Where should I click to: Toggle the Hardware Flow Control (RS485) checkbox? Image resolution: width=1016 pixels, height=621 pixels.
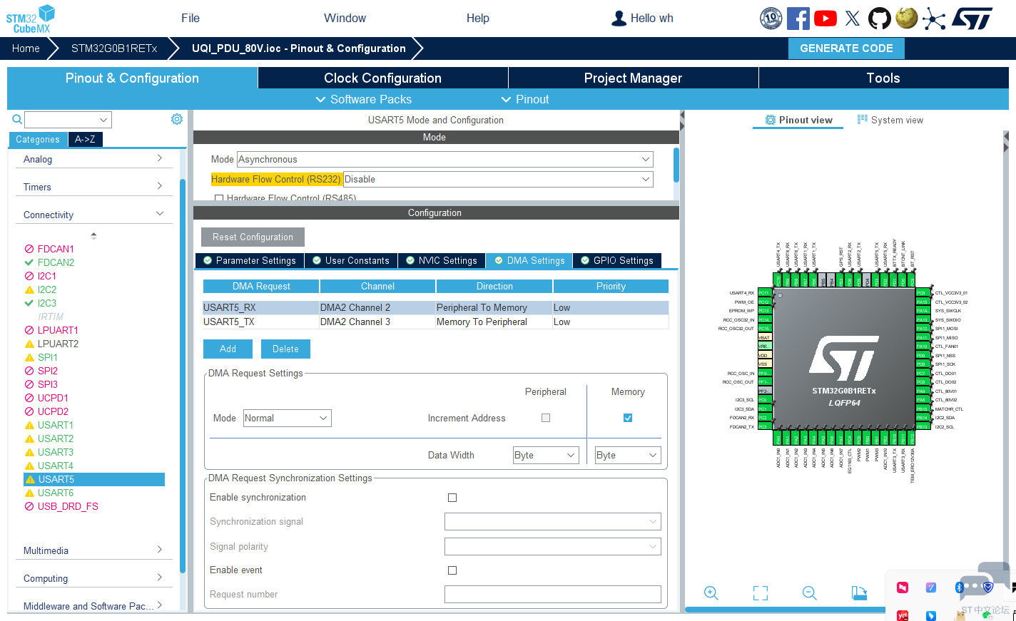pyautogui.click(x=219, y=198)
